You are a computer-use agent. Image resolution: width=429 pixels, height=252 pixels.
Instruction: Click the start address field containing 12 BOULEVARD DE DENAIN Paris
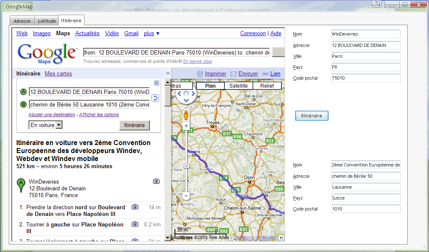[x=89, y=92]
